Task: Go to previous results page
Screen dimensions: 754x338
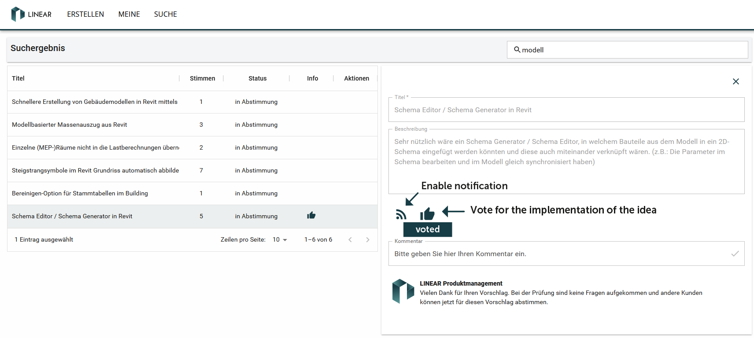Action: click(x=350, y=240)
